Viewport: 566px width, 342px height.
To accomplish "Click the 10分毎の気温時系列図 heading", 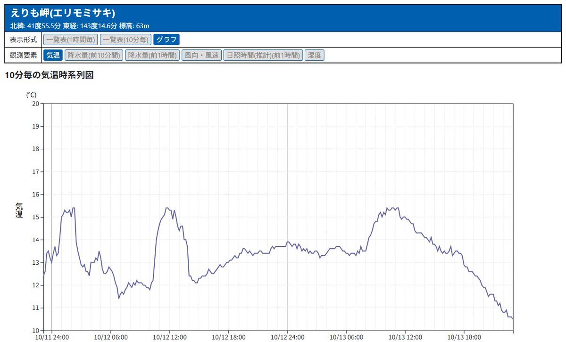I will click(x=49, y=75).
